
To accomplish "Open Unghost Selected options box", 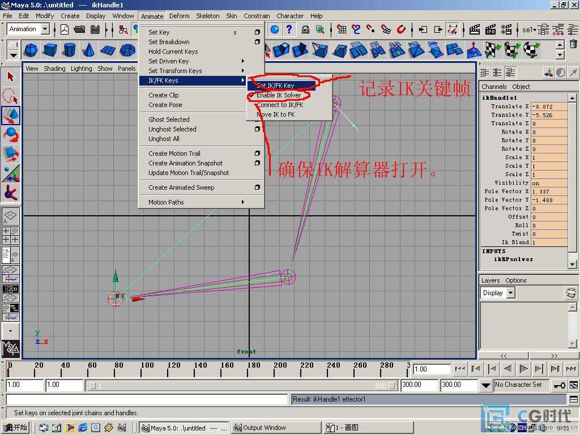I will (x=257, y=129).
